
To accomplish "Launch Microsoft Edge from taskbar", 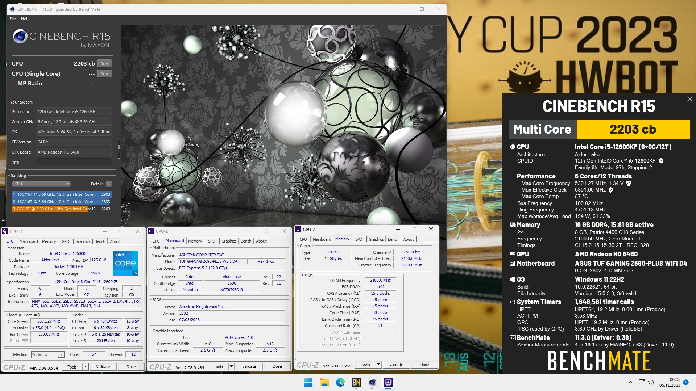I will tap(340, 382).
